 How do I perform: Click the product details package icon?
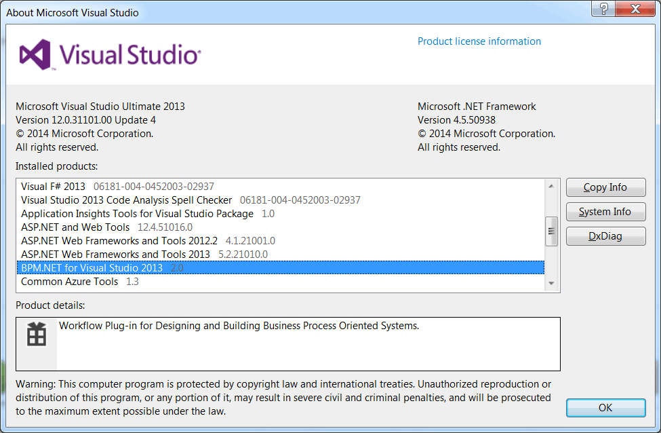pyautogui.click(x=36, y=334)
